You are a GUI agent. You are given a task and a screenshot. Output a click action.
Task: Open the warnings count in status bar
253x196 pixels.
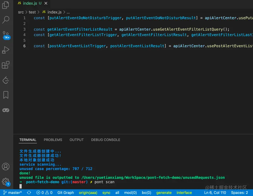(49, 193)
